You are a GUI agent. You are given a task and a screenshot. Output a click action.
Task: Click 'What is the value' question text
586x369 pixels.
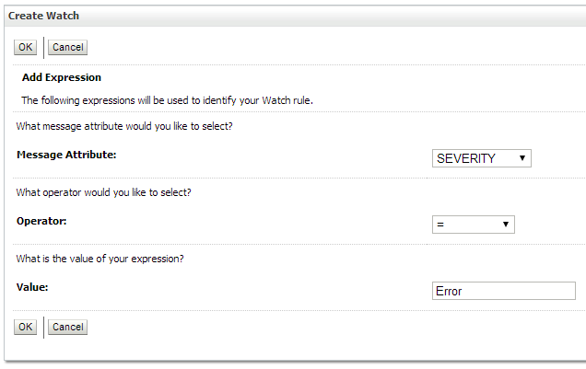click(x=100, y=259)
